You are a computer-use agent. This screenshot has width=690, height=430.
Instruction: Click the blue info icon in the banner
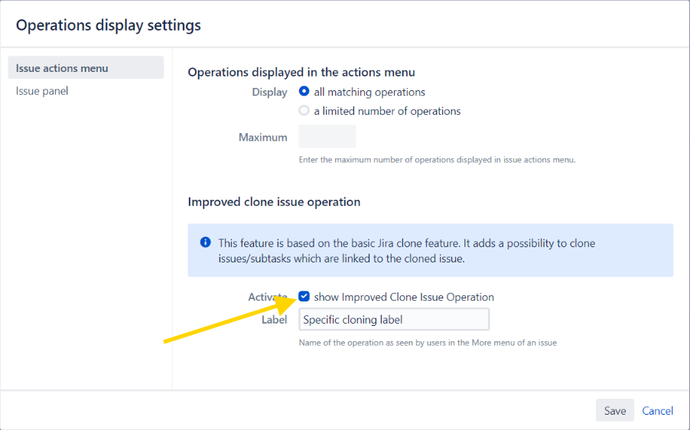point(205,243)
